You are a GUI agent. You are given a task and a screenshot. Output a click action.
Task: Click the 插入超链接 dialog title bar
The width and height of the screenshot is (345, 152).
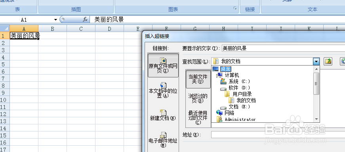(x=244, y=36)
